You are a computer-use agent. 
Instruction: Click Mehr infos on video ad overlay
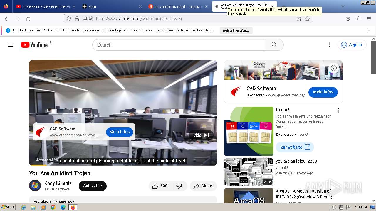click(120, 132)
